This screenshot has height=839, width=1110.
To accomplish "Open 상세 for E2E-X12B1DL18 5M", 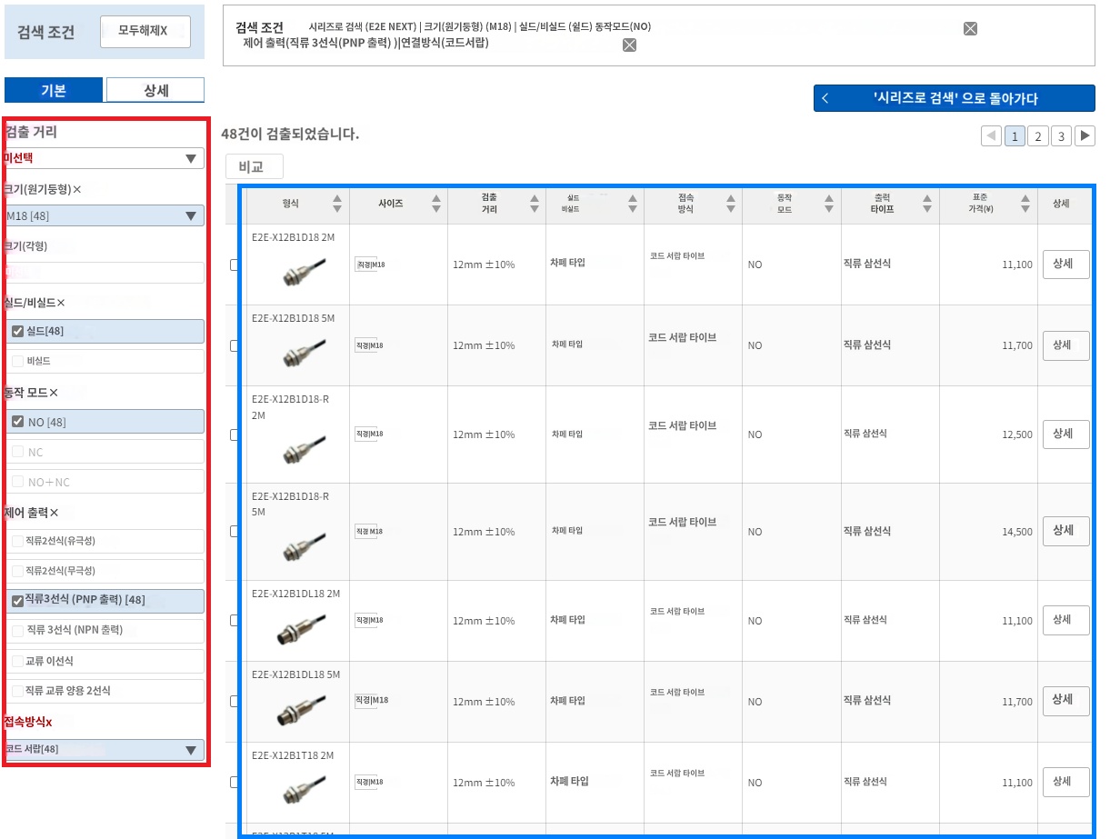I will coord(1065,701).
